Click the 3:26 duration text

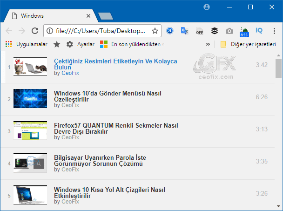pyautogui.click(x=262, y=193)
